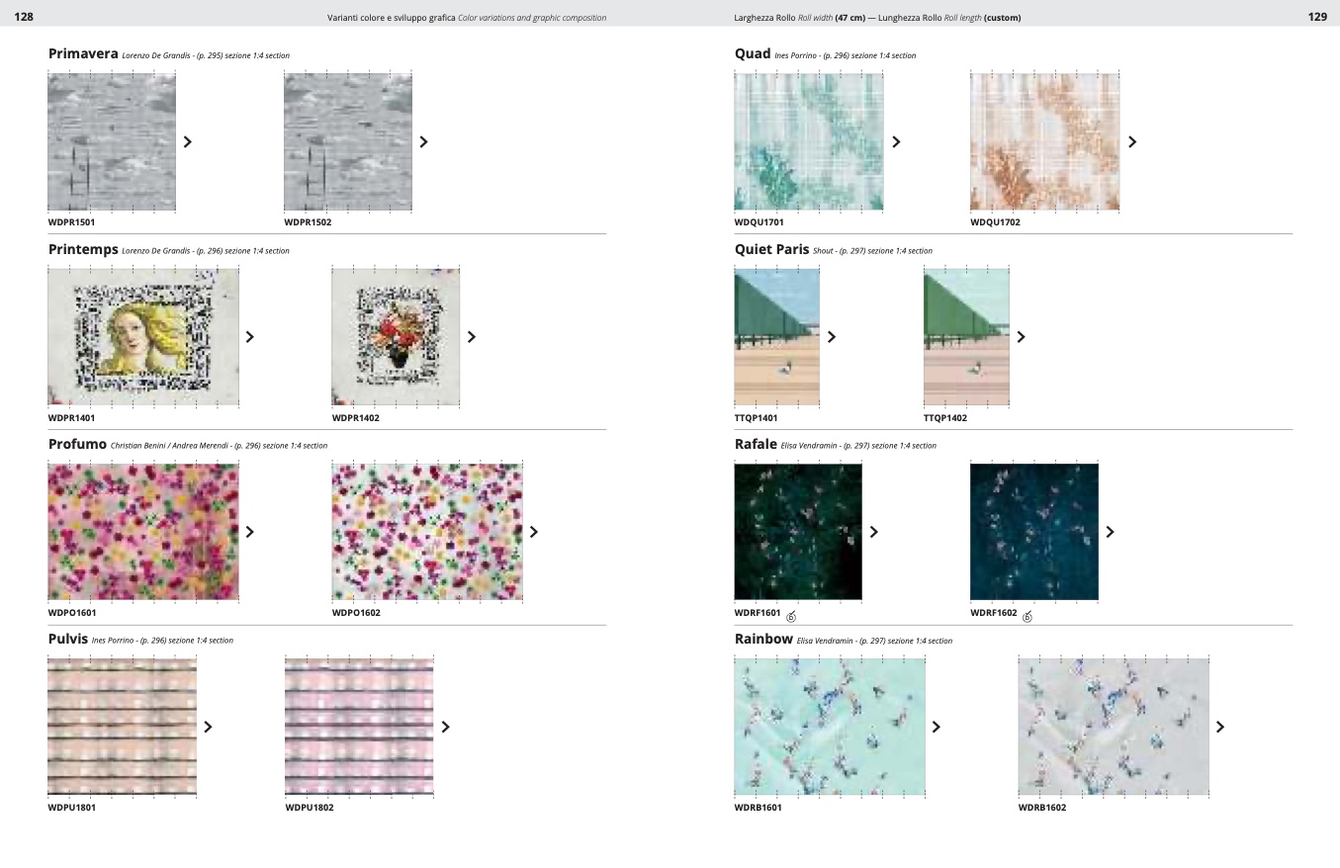Click the arrow beside Rafale WDRF1601 swatch
The image size is (1340, 868).
click(874, 532)
